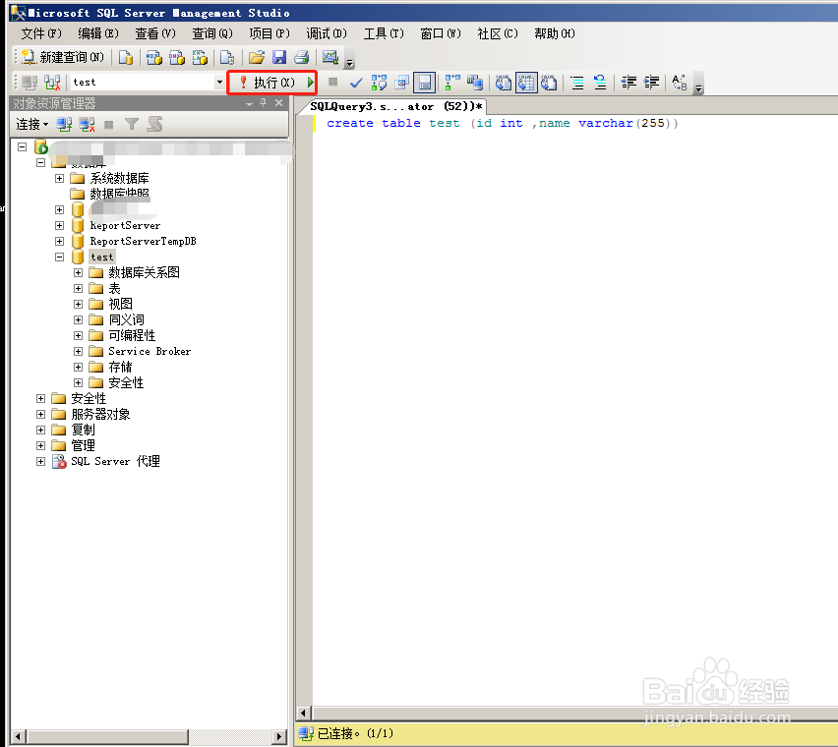838x747 pixels.
Task: Toggle Include Client Statistics
Action: pyautogui.click(x=475, y=83)
